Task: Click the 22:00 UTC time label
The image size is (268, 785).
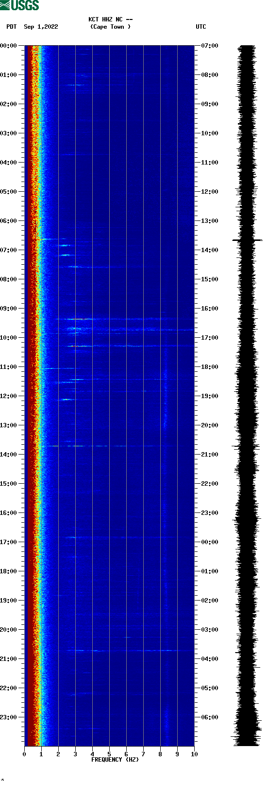Action: pyautogui.click(x=210, y=484)
